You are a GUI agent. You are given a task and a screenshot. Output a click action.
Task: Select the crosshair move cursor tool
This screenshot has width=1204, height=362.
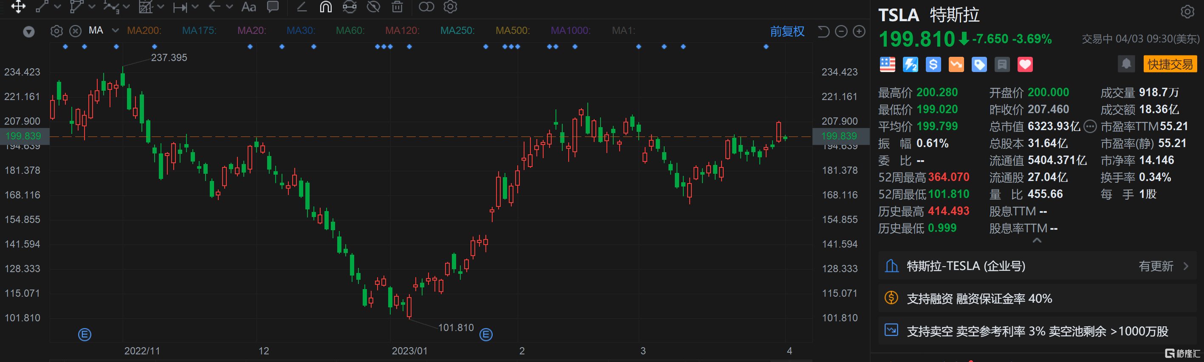pos(18,6)
